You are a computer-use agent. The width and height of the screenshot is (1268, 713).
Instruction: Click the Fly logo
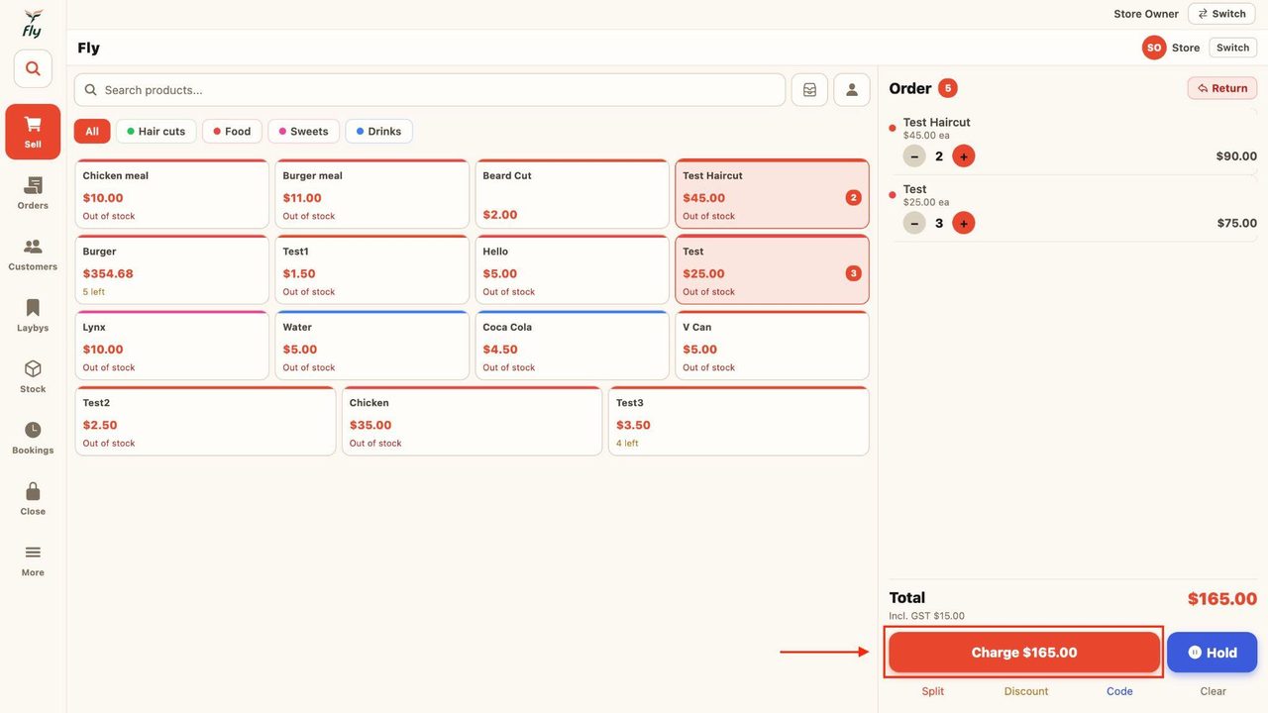pos(33,24)
